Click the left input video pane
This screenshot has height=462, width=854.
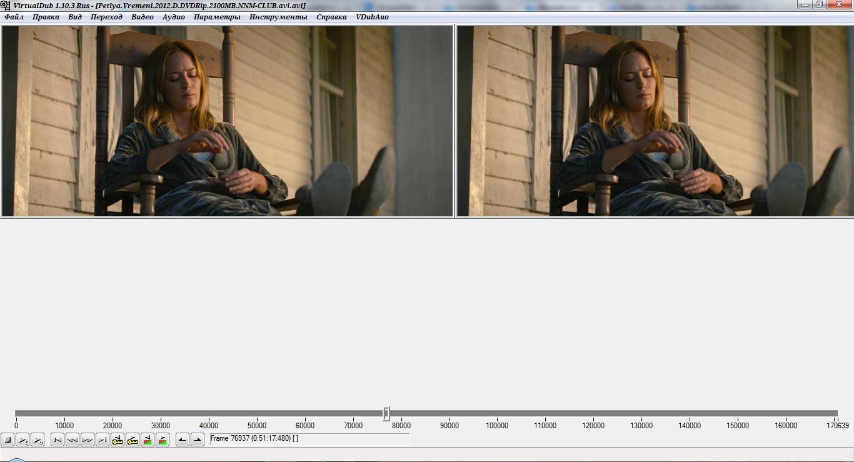(228, 121)
